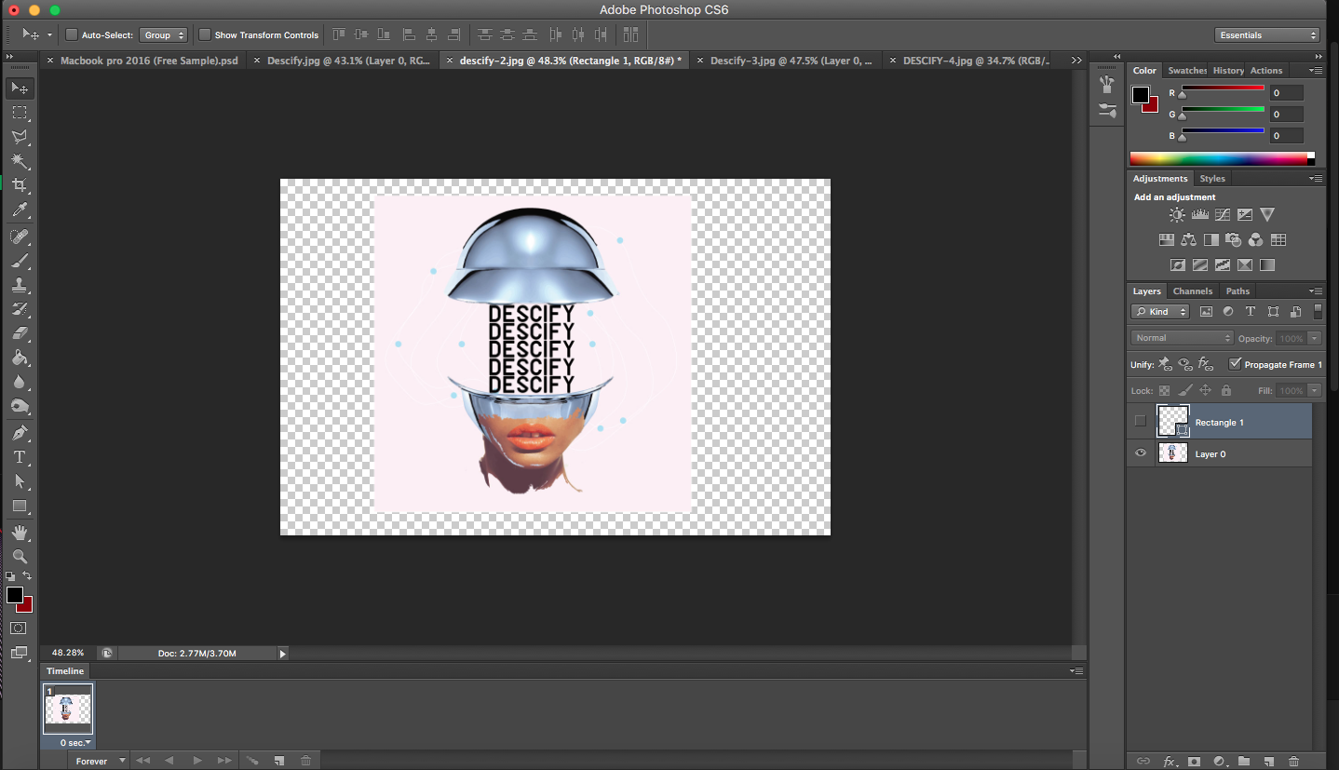Image resolution: width=1339 pixels, height=770 pixels.
Task: Select the Paint Bucket tool
Action: click(20, 358)
